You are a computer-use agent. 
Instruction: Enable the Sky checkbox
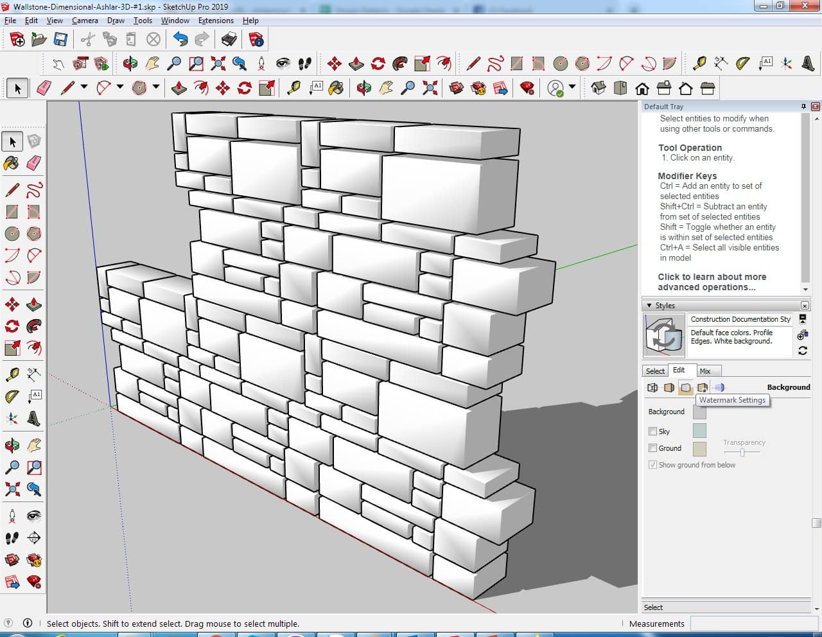tap(653, 432)
